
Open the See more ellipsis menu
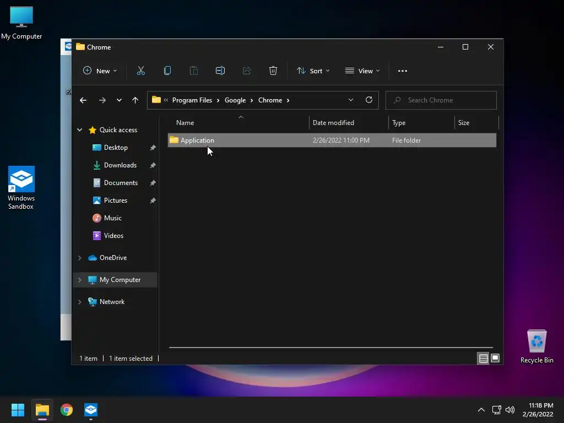tap(403, 71)
